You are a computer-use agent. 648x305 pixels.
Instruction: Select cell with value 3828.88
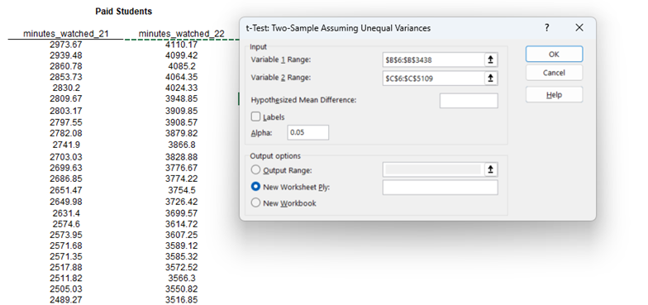pos(182,157)
